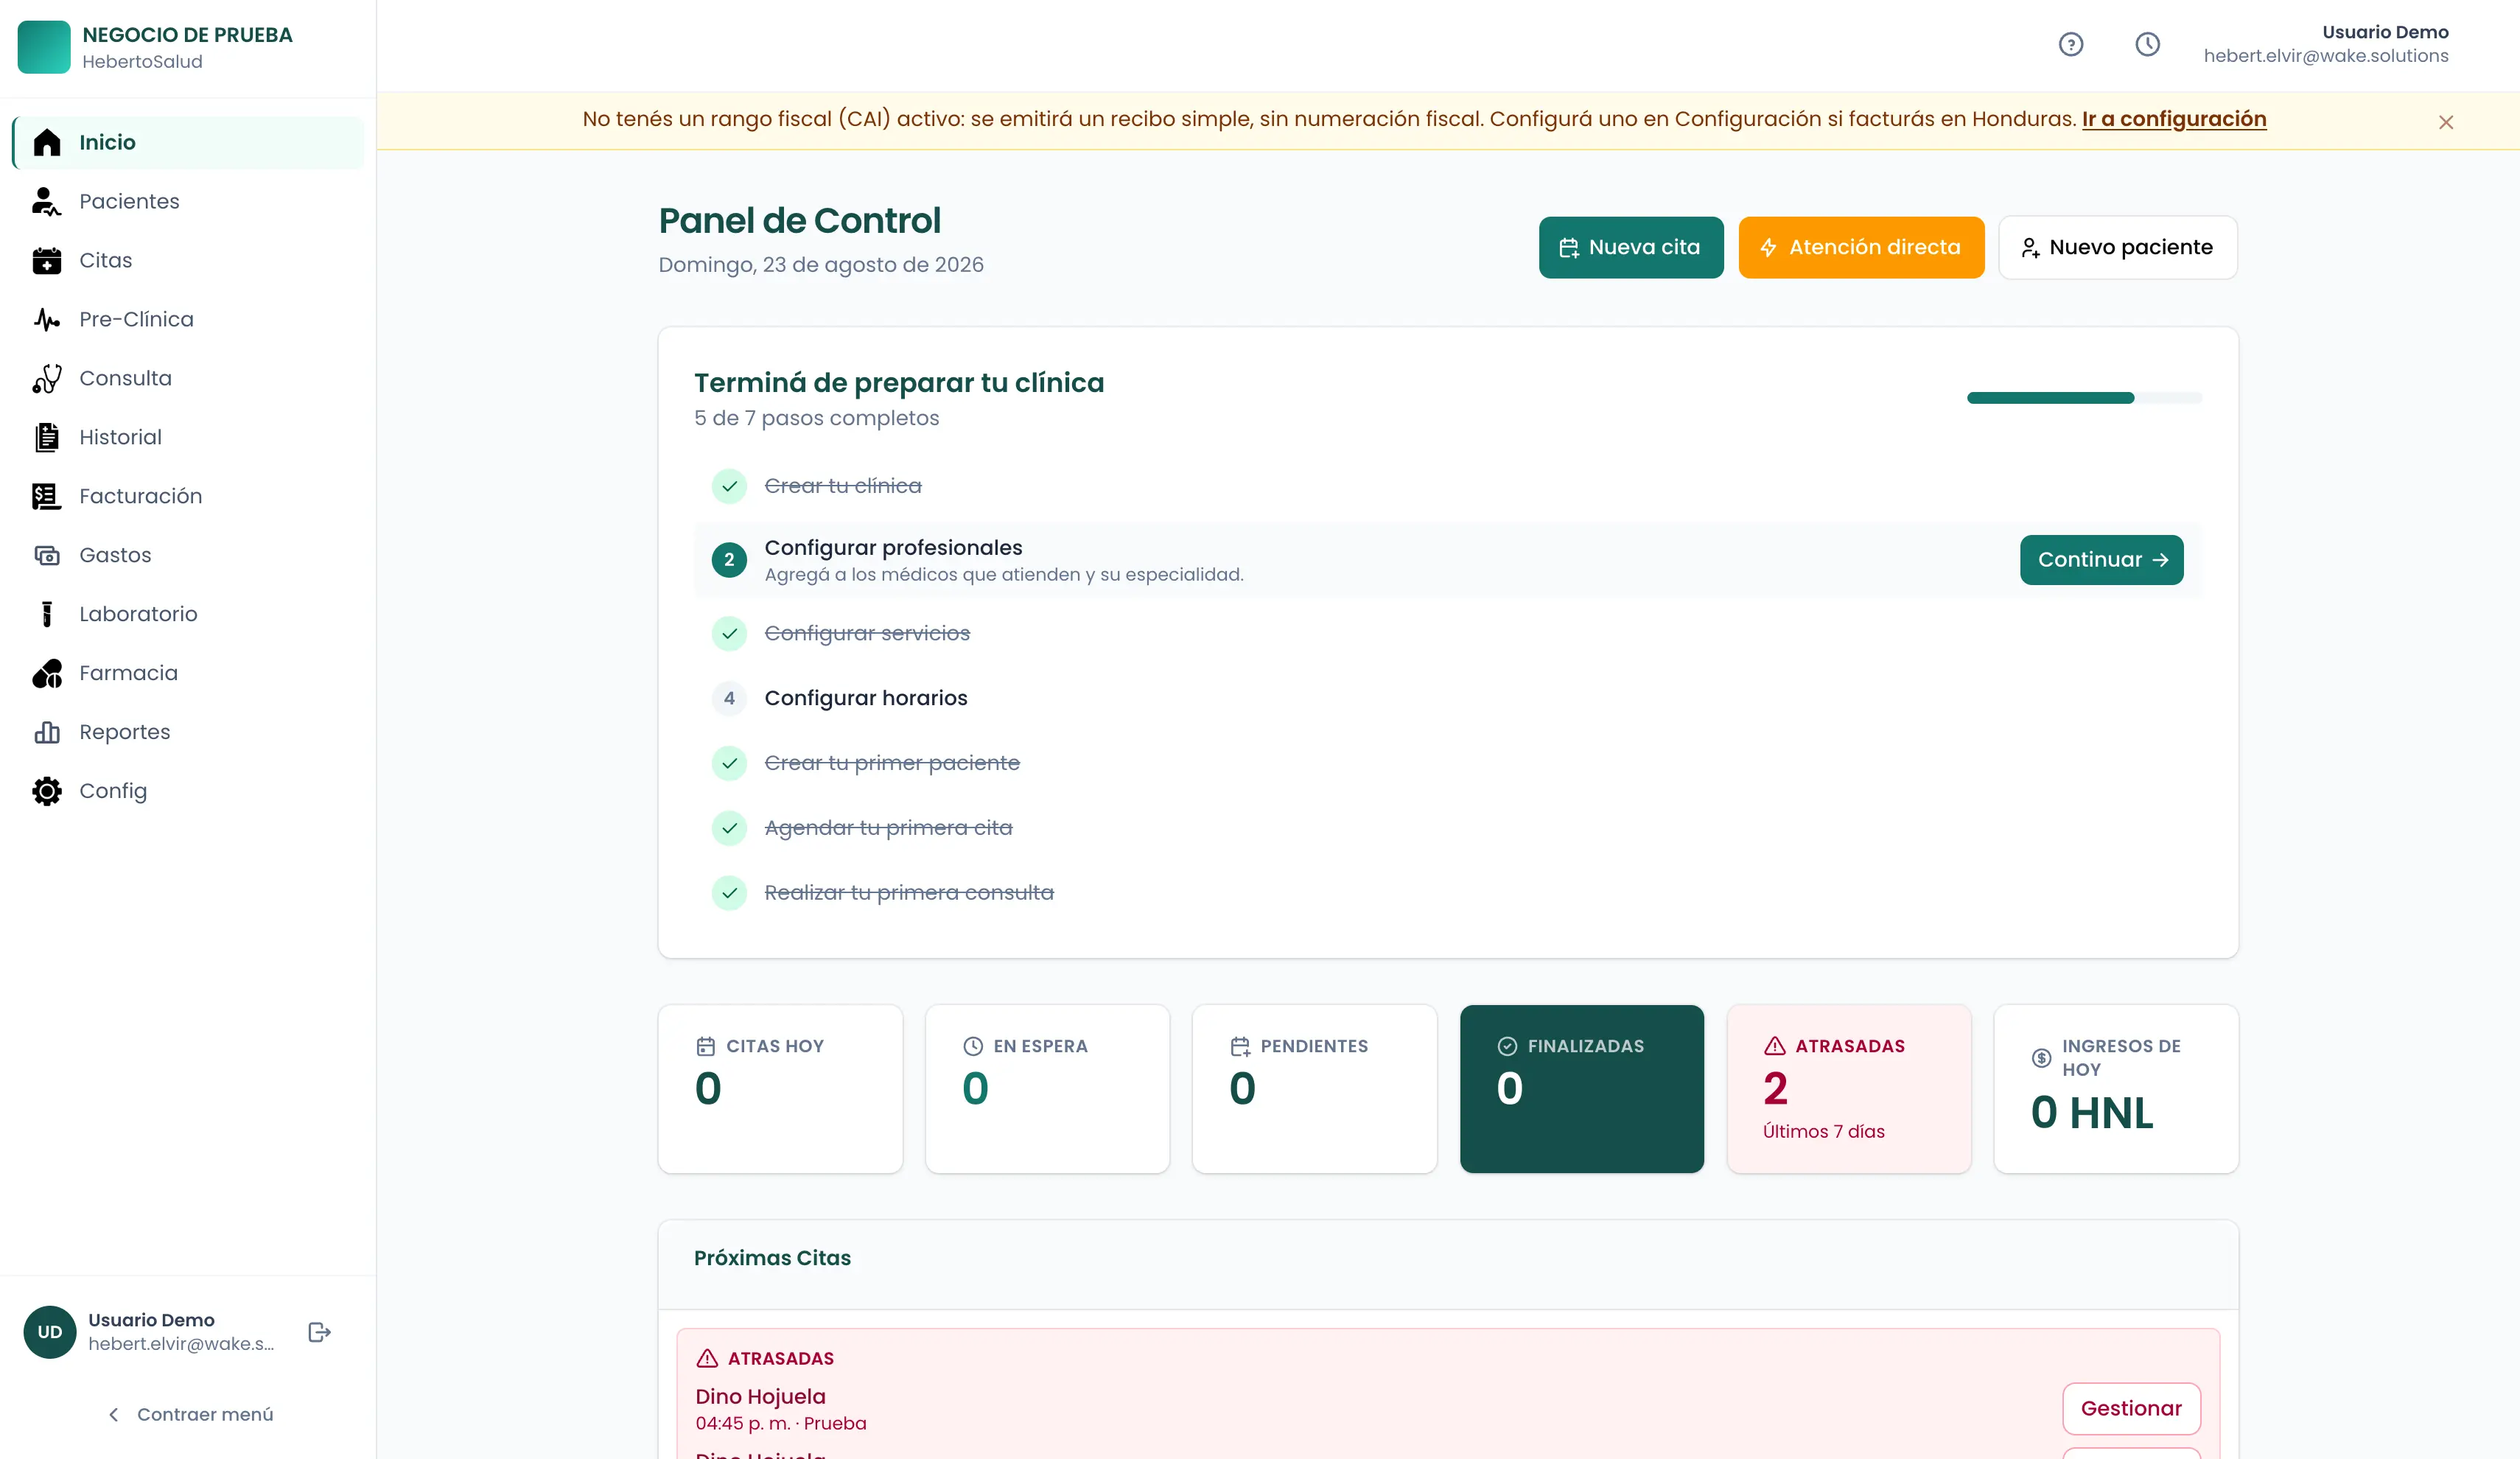Dismiss the CAI fiscal warning banner
Image resolution: width=2520 pixels, height=1459 pixels.
click(2446, 122)
